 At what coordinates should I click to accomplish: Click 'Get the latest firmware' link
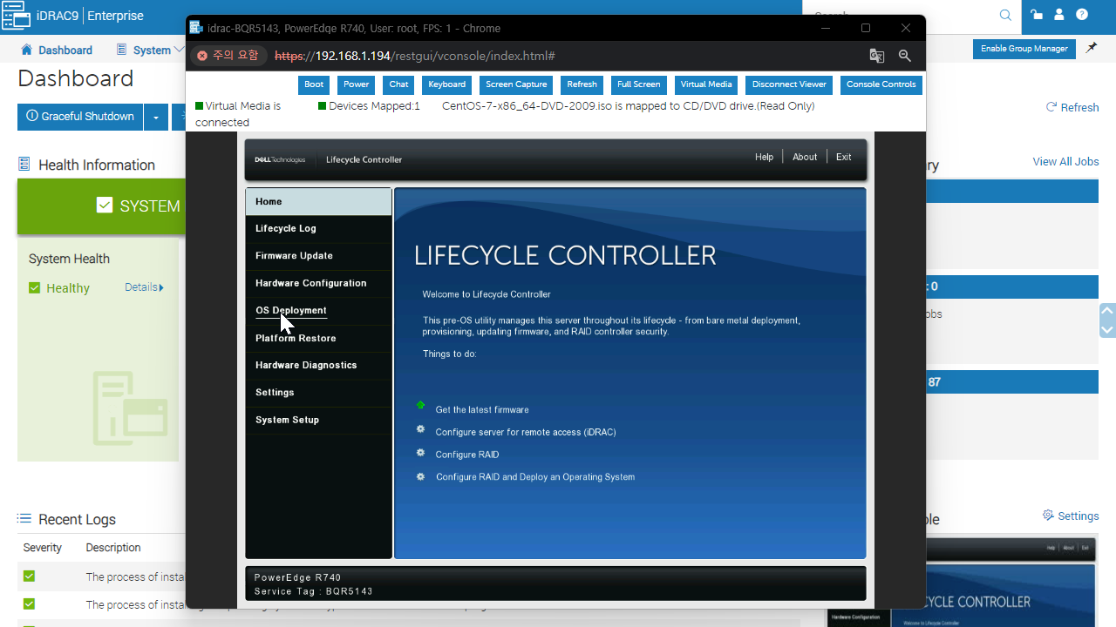point(482,409)
